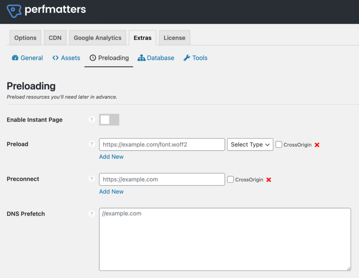This screenshot has height=278, width=359.
Task: Focus the Preconnect URL input field
Action: pos(162,179)
